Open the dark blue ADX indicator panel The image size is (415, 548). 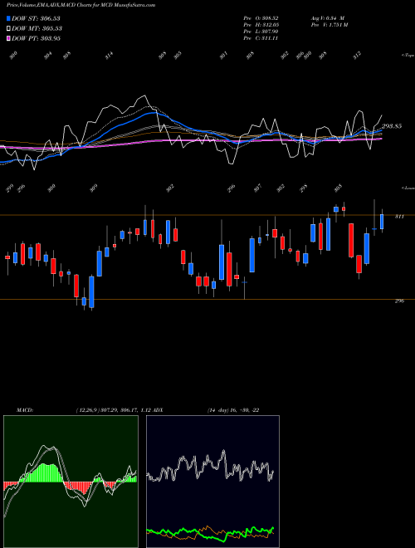pos(212,482)
